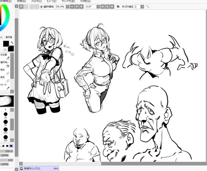Click transparent color toggle under foreground swatch

(5, 50)
